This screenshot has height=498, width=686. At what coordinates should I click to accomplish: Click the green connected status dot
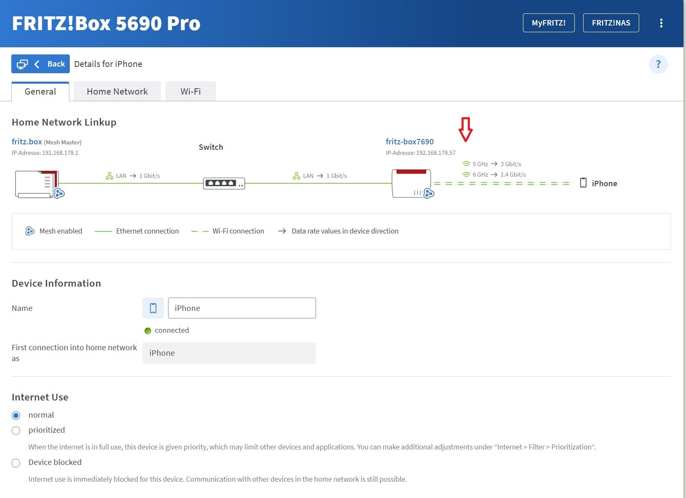(148, 331)
